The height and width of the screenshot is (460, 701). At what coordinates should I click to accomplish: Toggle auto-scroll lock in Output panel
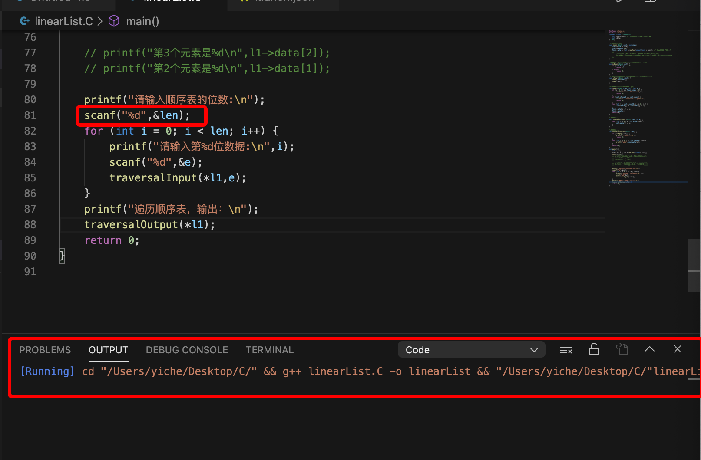point(594,349)
